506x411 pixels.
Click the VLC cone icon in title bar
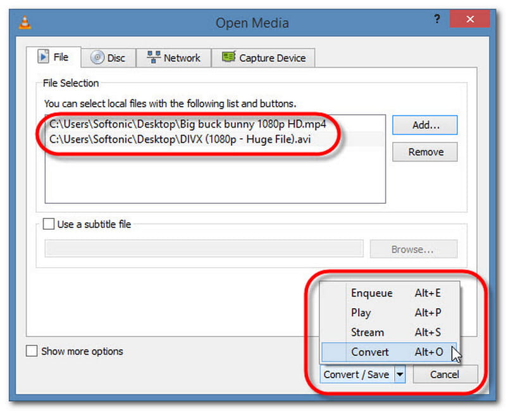25,23
